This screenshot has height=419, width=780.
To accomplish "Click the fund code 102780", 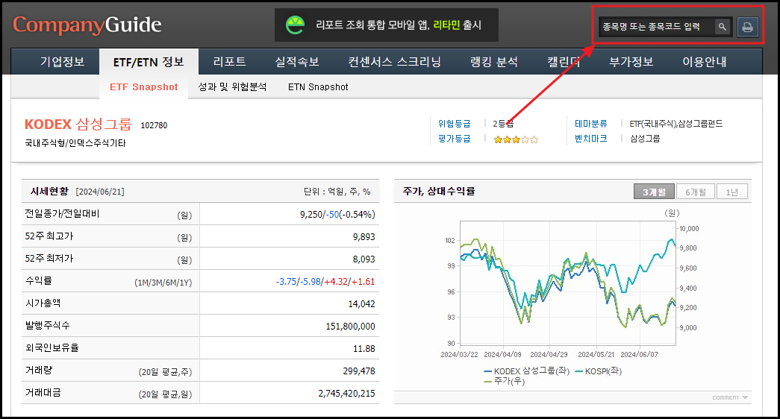I will click(155, 125).
